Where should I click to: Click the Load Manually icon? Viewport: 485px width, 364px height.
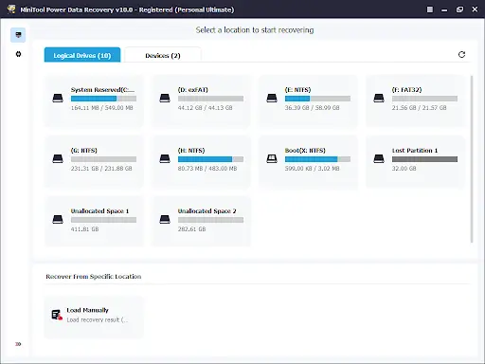(57, 315)
